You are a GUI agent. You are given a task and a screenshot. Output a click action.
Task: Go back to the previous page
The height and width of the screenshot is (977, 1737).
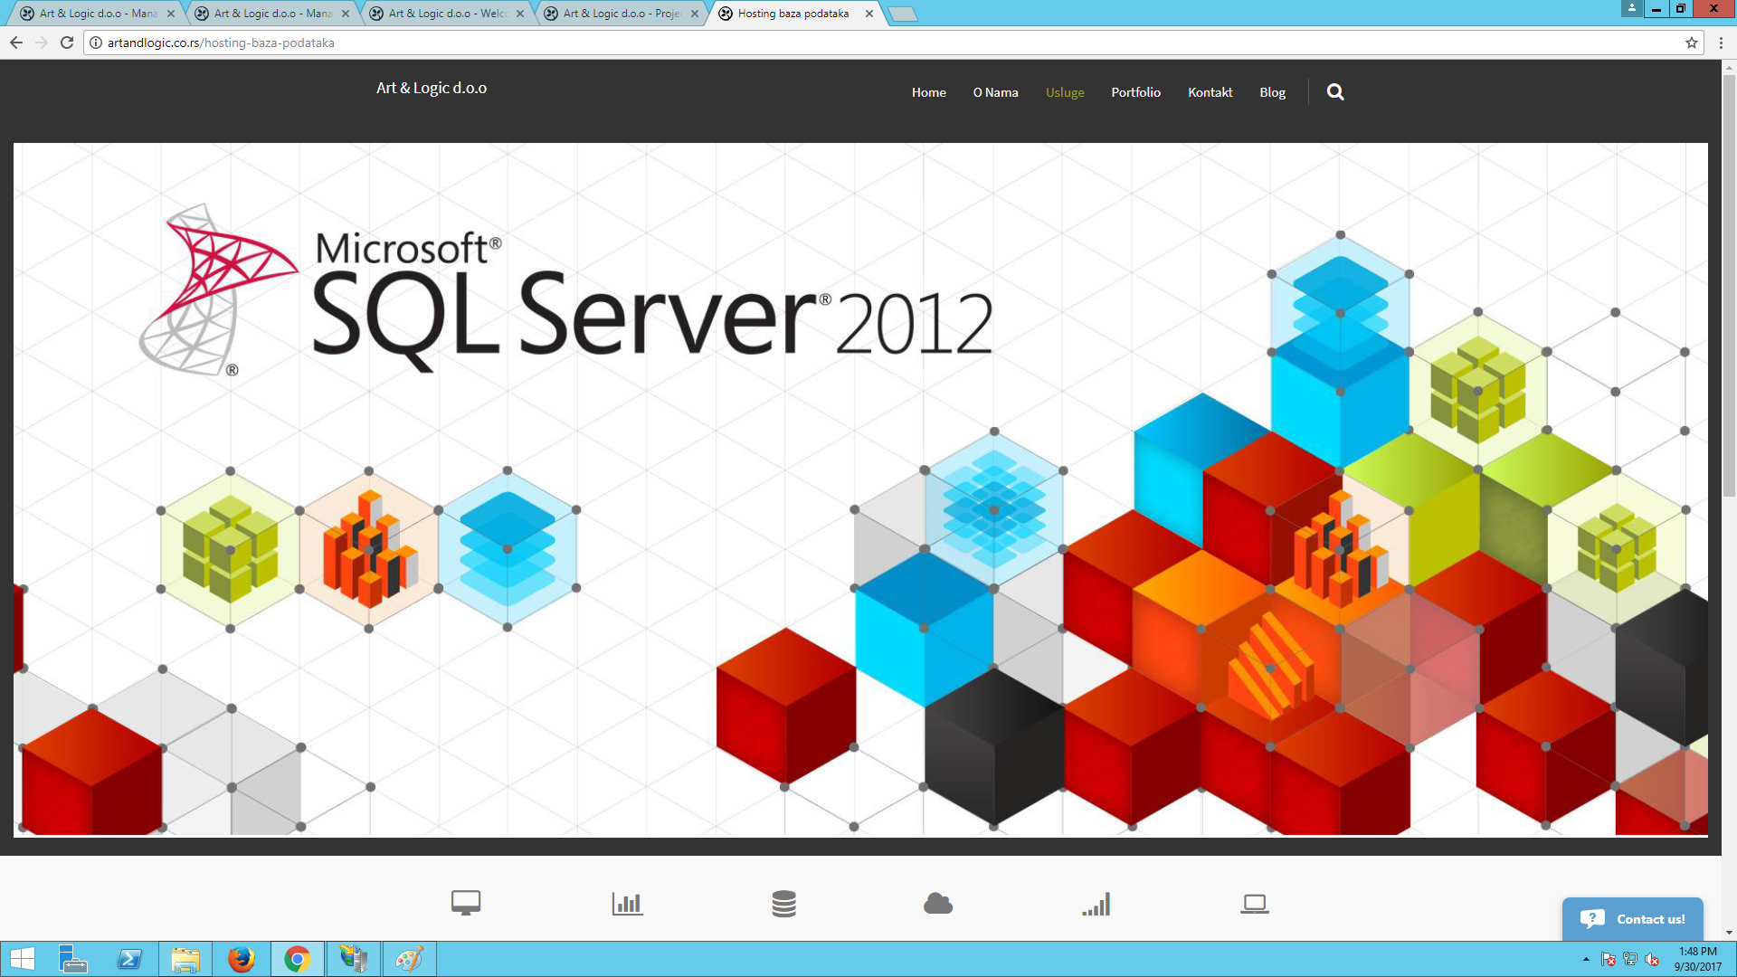tap(16, 43)
